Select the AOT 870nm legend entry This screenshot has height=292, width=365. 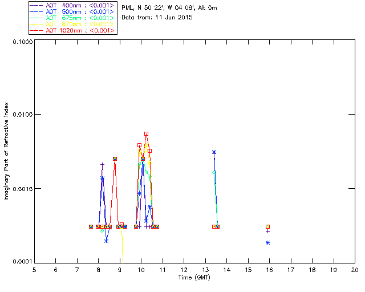[72, 24]
